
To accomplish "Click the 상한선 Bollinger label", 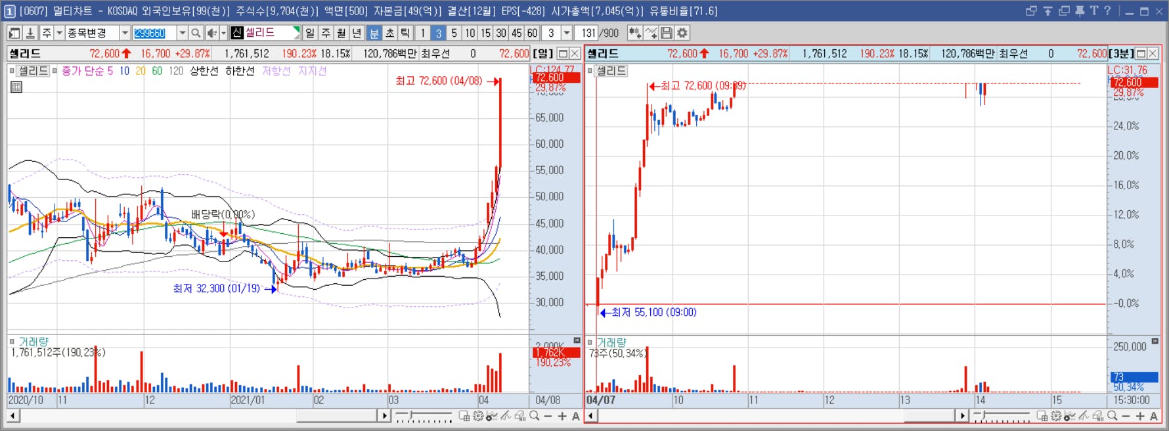I will pyautogui.click(x=204, y=71).
